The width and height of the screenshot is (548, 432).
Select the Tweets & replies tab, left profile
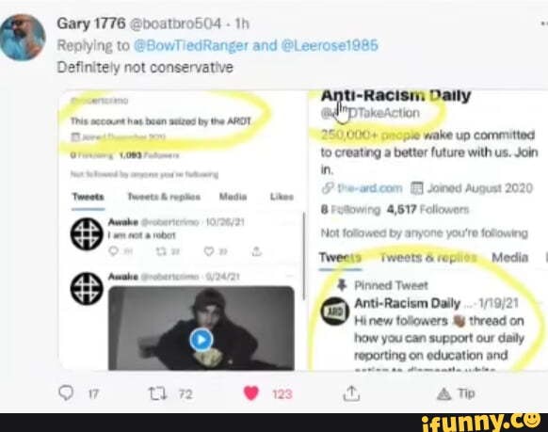click(x=164, y=197)
